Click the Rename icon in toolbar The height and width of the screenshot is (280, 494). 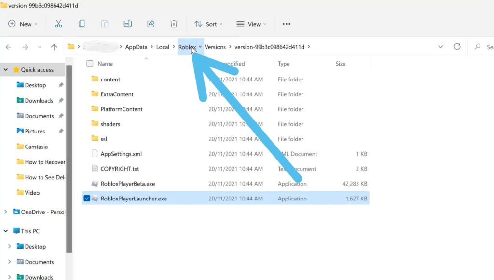127,24
